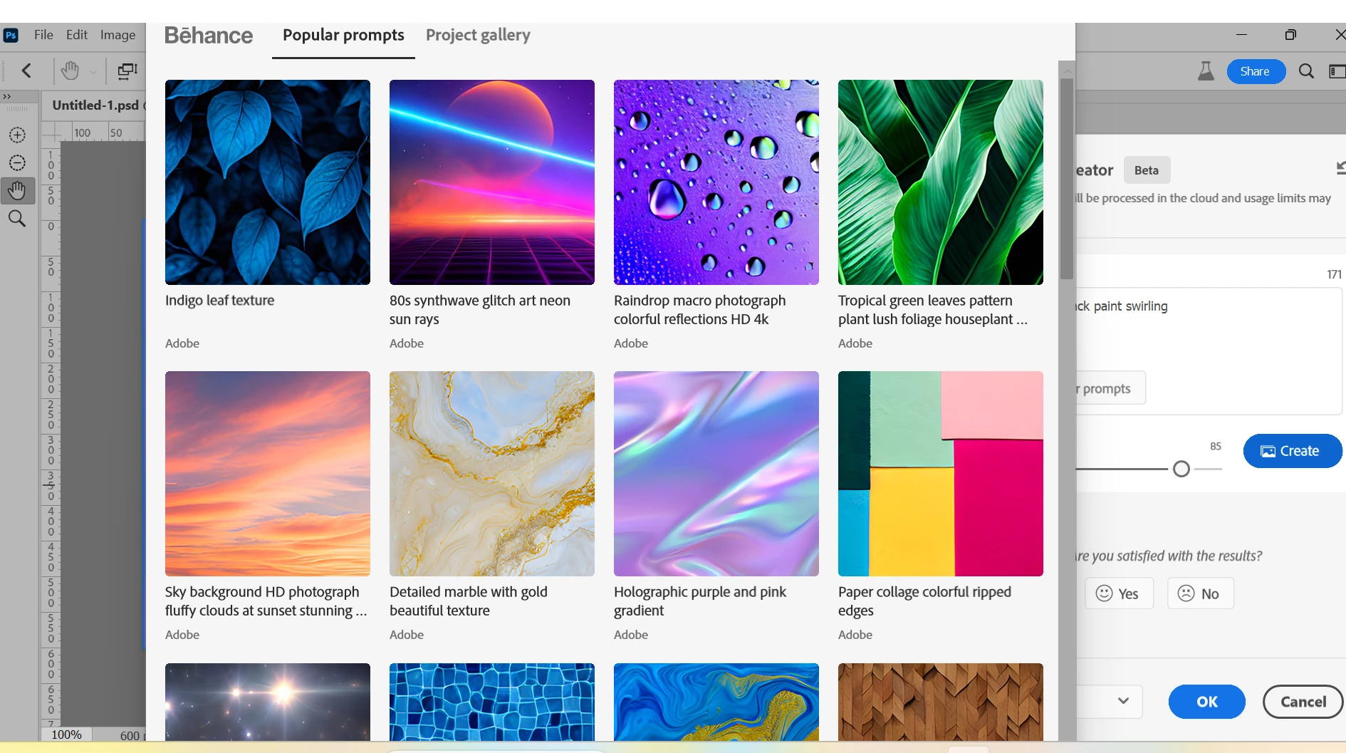Select the Detailed marble with gold thumbnail

tap(492, 474)
